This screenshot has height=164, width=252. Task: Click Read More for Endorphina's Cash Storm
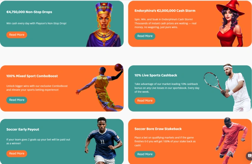(x=145, y=36)
